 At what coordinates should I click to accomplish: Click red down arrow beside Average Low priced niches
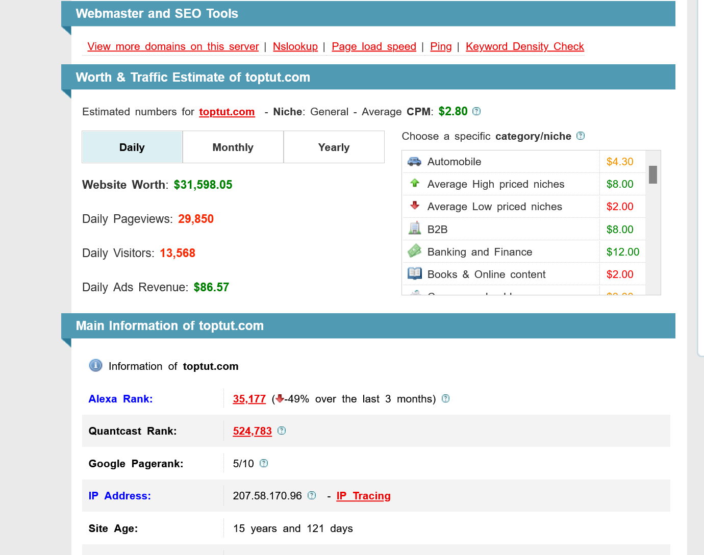(414, 206)
